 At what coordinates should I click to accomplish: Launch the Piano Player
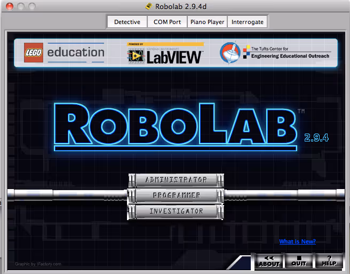point(207,22)
